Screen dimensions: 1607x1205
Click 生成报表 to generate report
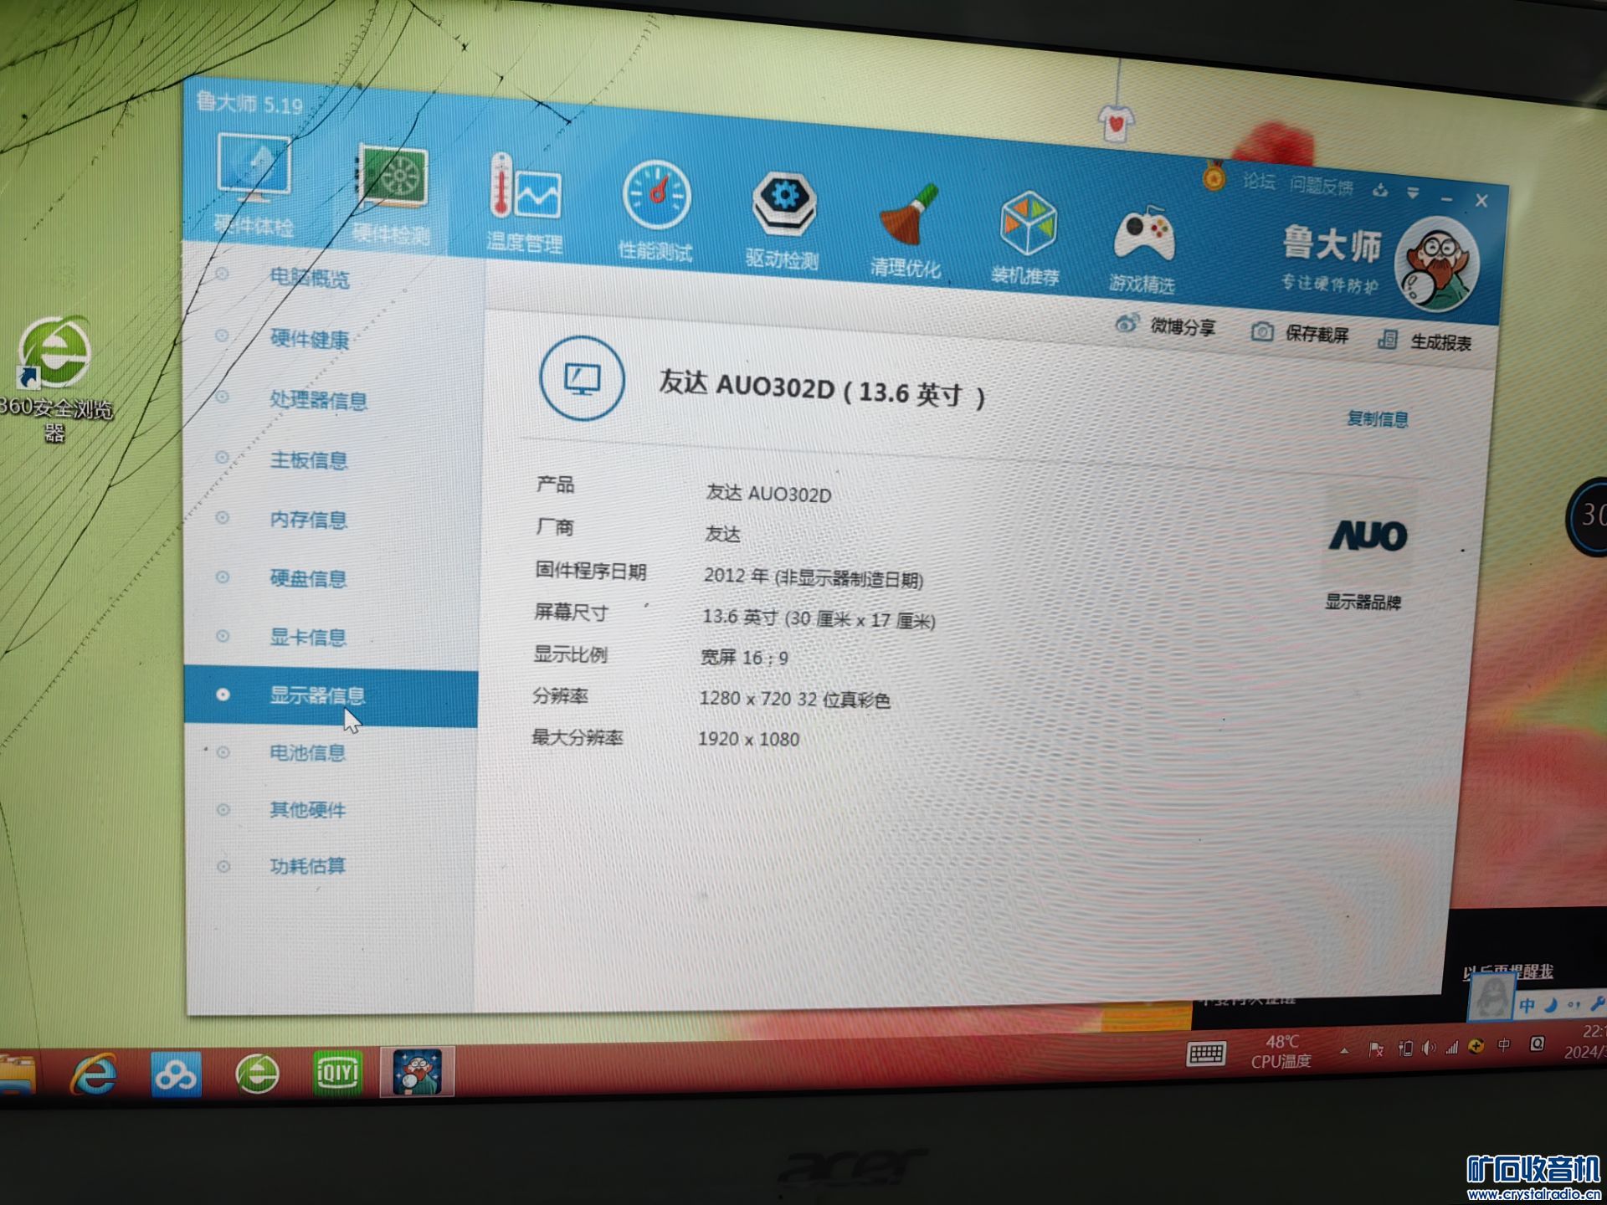(1425, 341)
